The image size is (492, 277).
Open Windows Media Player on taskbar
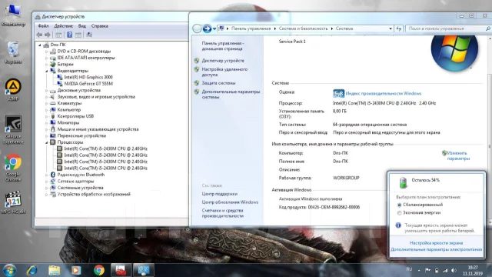pyautogui.click(x=76, y=270)
